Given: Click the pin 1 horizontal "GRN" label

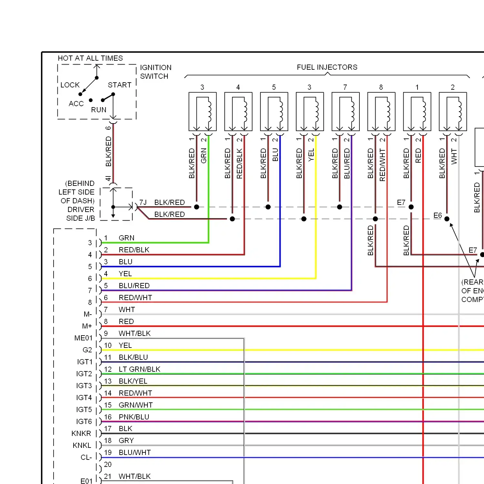Looking at the screenshot, I should (x=126, y=238).
